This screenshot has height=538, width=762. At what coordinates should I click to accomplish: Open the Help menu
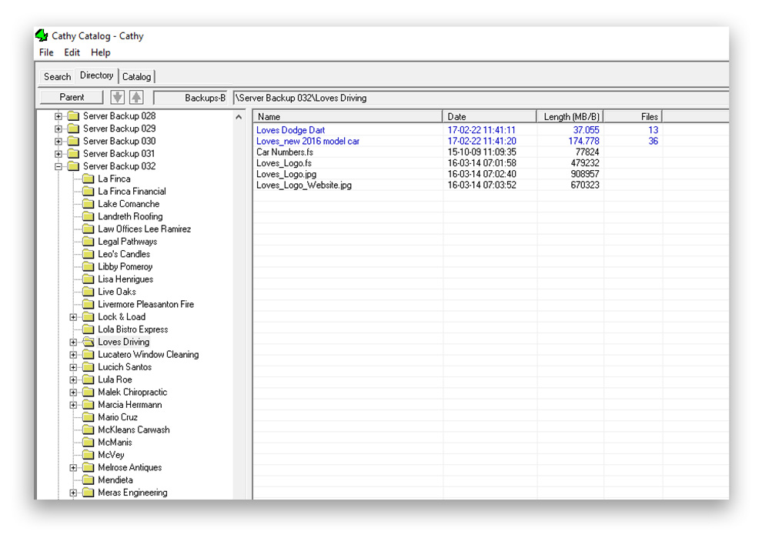coord(100,52)
